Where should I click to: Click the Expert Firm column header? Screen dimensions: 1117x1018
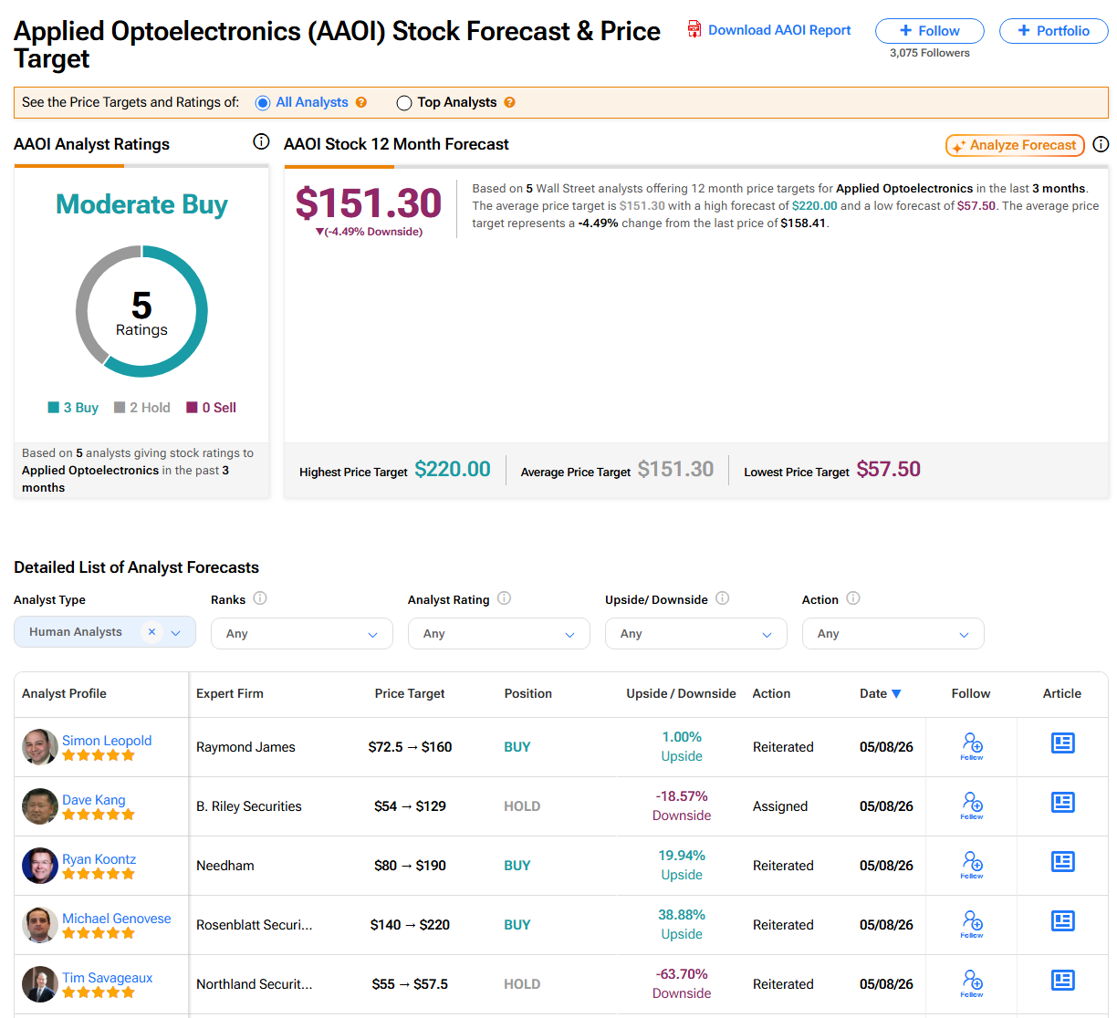230,693
